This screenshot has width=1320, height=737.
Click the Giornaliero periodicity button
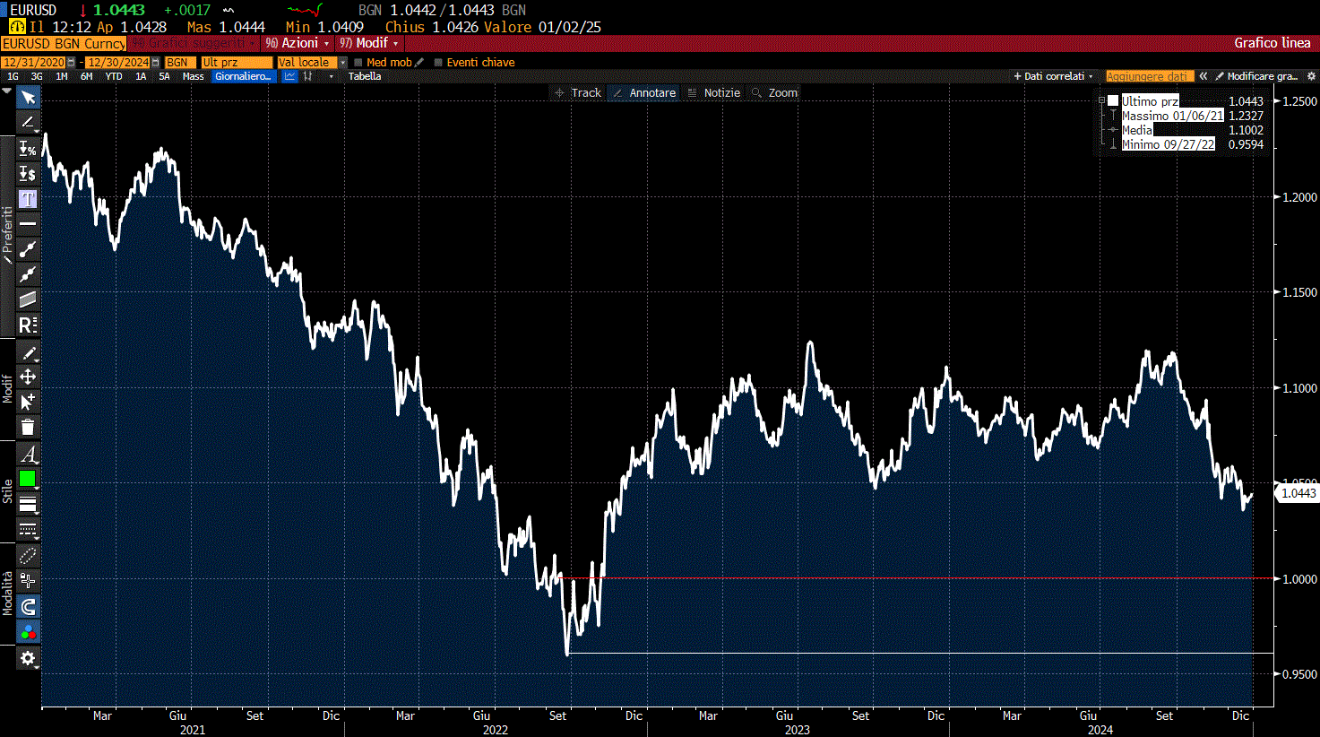[243, 76]
